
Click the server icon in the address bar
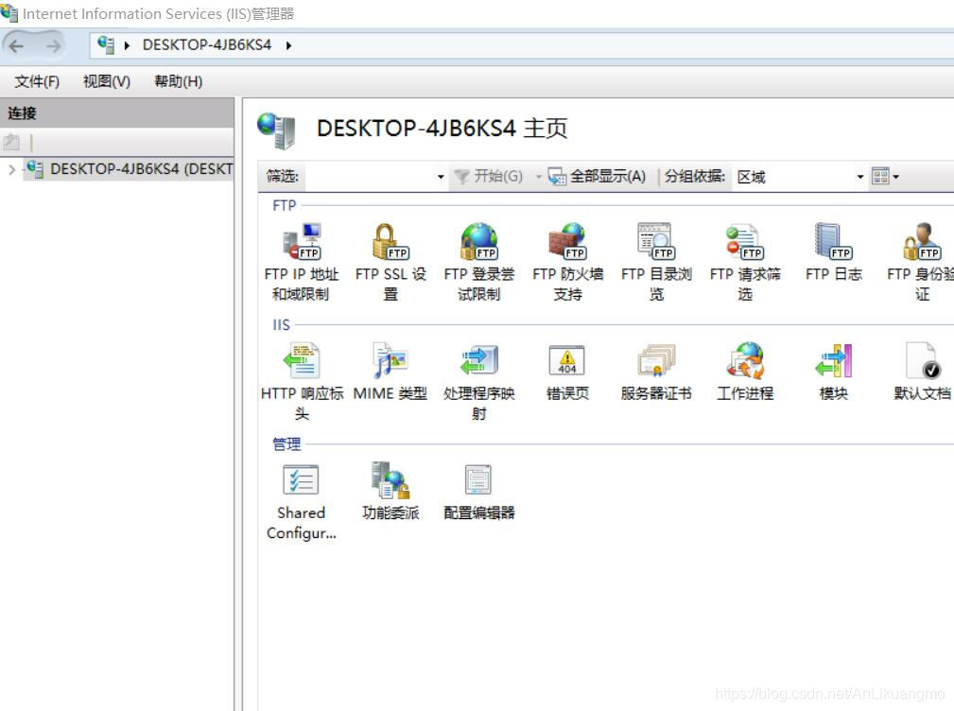click(106, 45)
